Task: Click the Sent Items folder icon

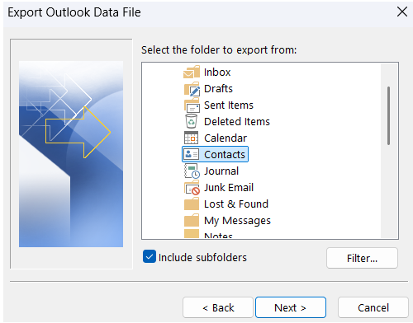Action: pos(192,105)
